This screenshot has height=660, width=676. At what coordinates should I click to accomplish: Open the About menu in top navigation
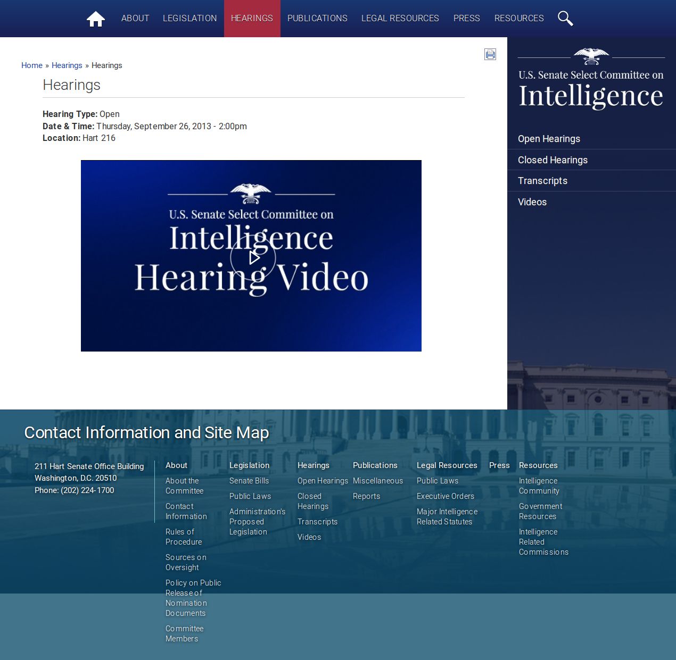(135, 19)
